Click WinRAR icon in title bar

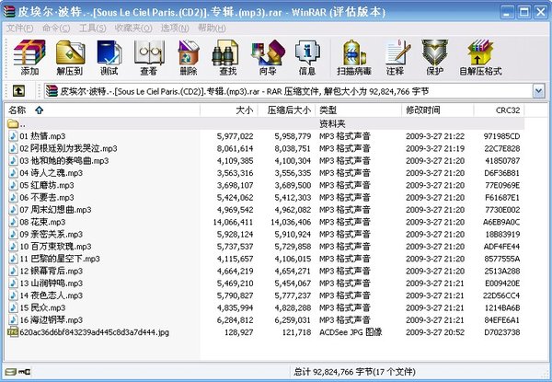pos(8,11)
